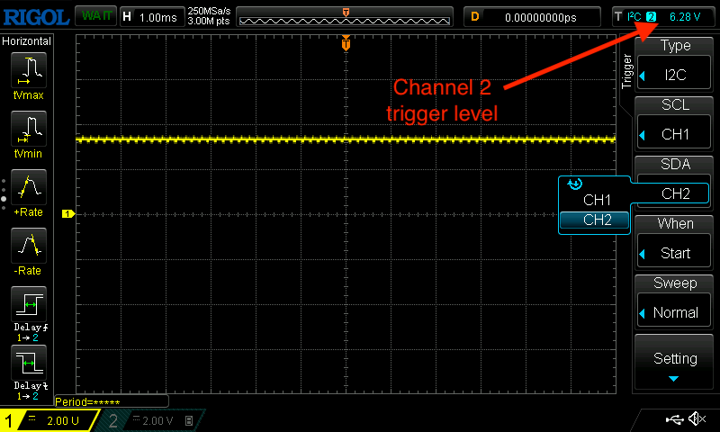This screenshot has width=720, height=432.
Task: Open the trigger Setting submenu
Action: (x=675, y=362)
